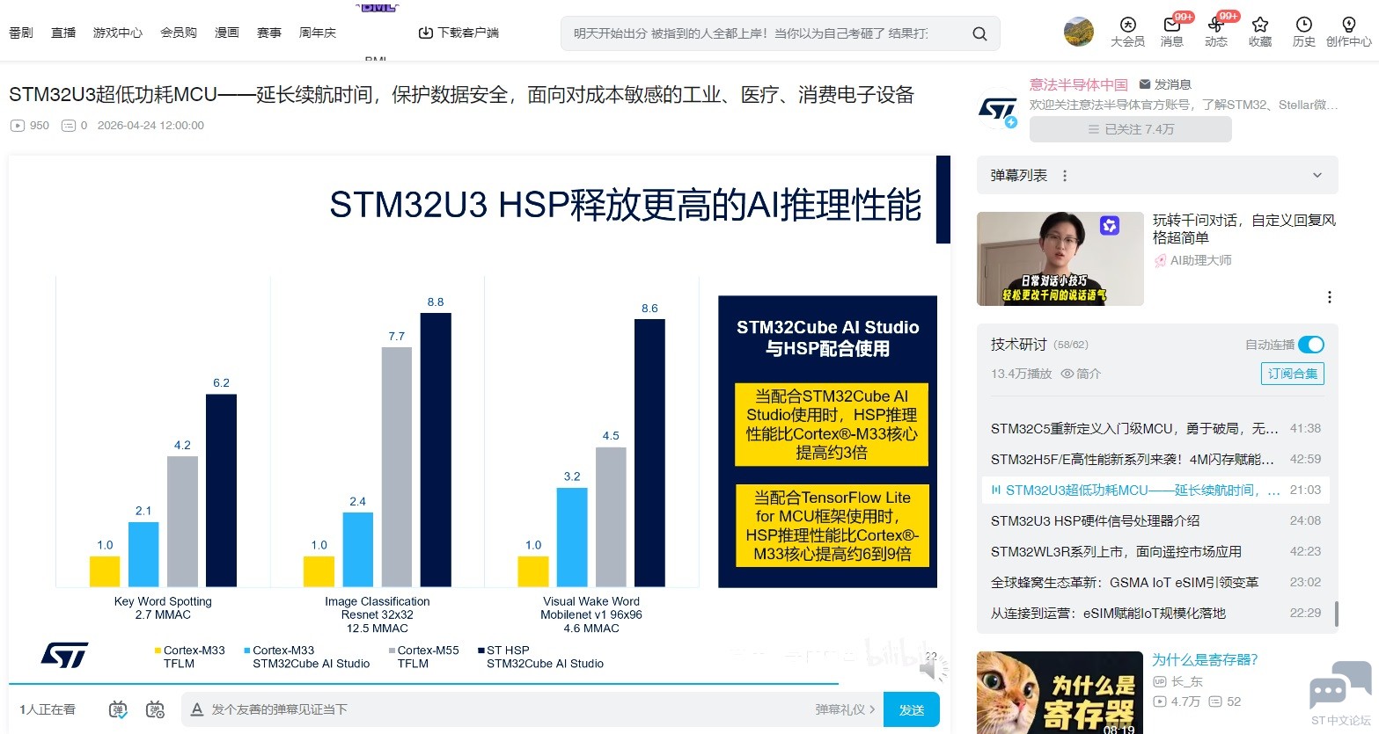Open the 弹幕列表 three-dot menu
Screen dimensions: 1379x734
pyautogui.click(x=1065, y=176)
